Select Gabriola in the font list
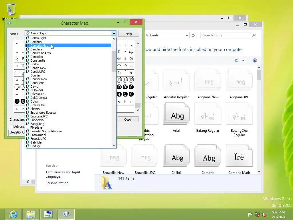This screenshot has height=220, width=293. coord(68,142)
